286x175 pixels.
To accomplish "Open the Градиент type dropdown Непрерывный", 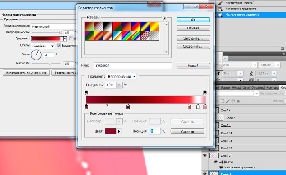I will pos(121,76).
